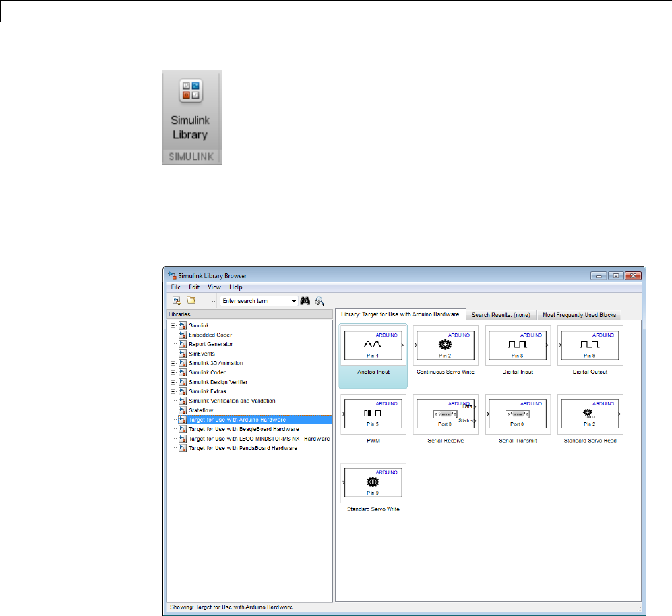The height and width of the screenshot is (616, 672).
Task: Select Report Generator in the tree
Action: [211, 344]
